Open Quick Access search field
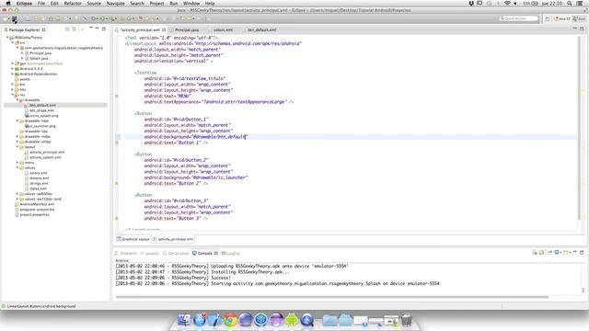The height and width of the screenshot is (331, 589). (518, 18)
